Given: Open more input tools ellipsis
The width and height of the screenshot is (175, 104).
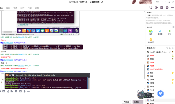Looking at the screenshot, I should [28, 91].
